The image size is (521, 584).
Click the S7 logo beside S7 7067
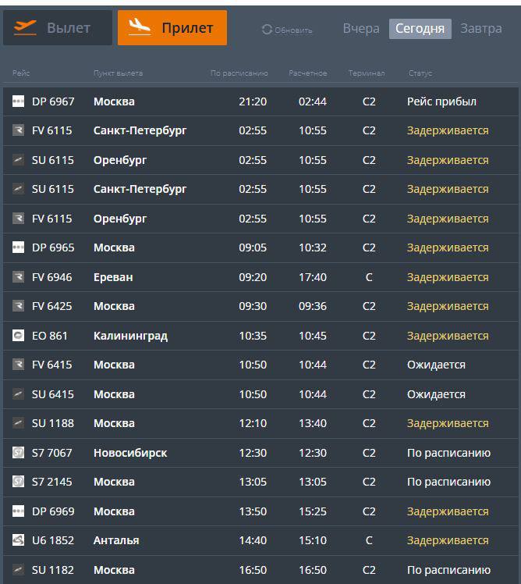tap(18, 453)
